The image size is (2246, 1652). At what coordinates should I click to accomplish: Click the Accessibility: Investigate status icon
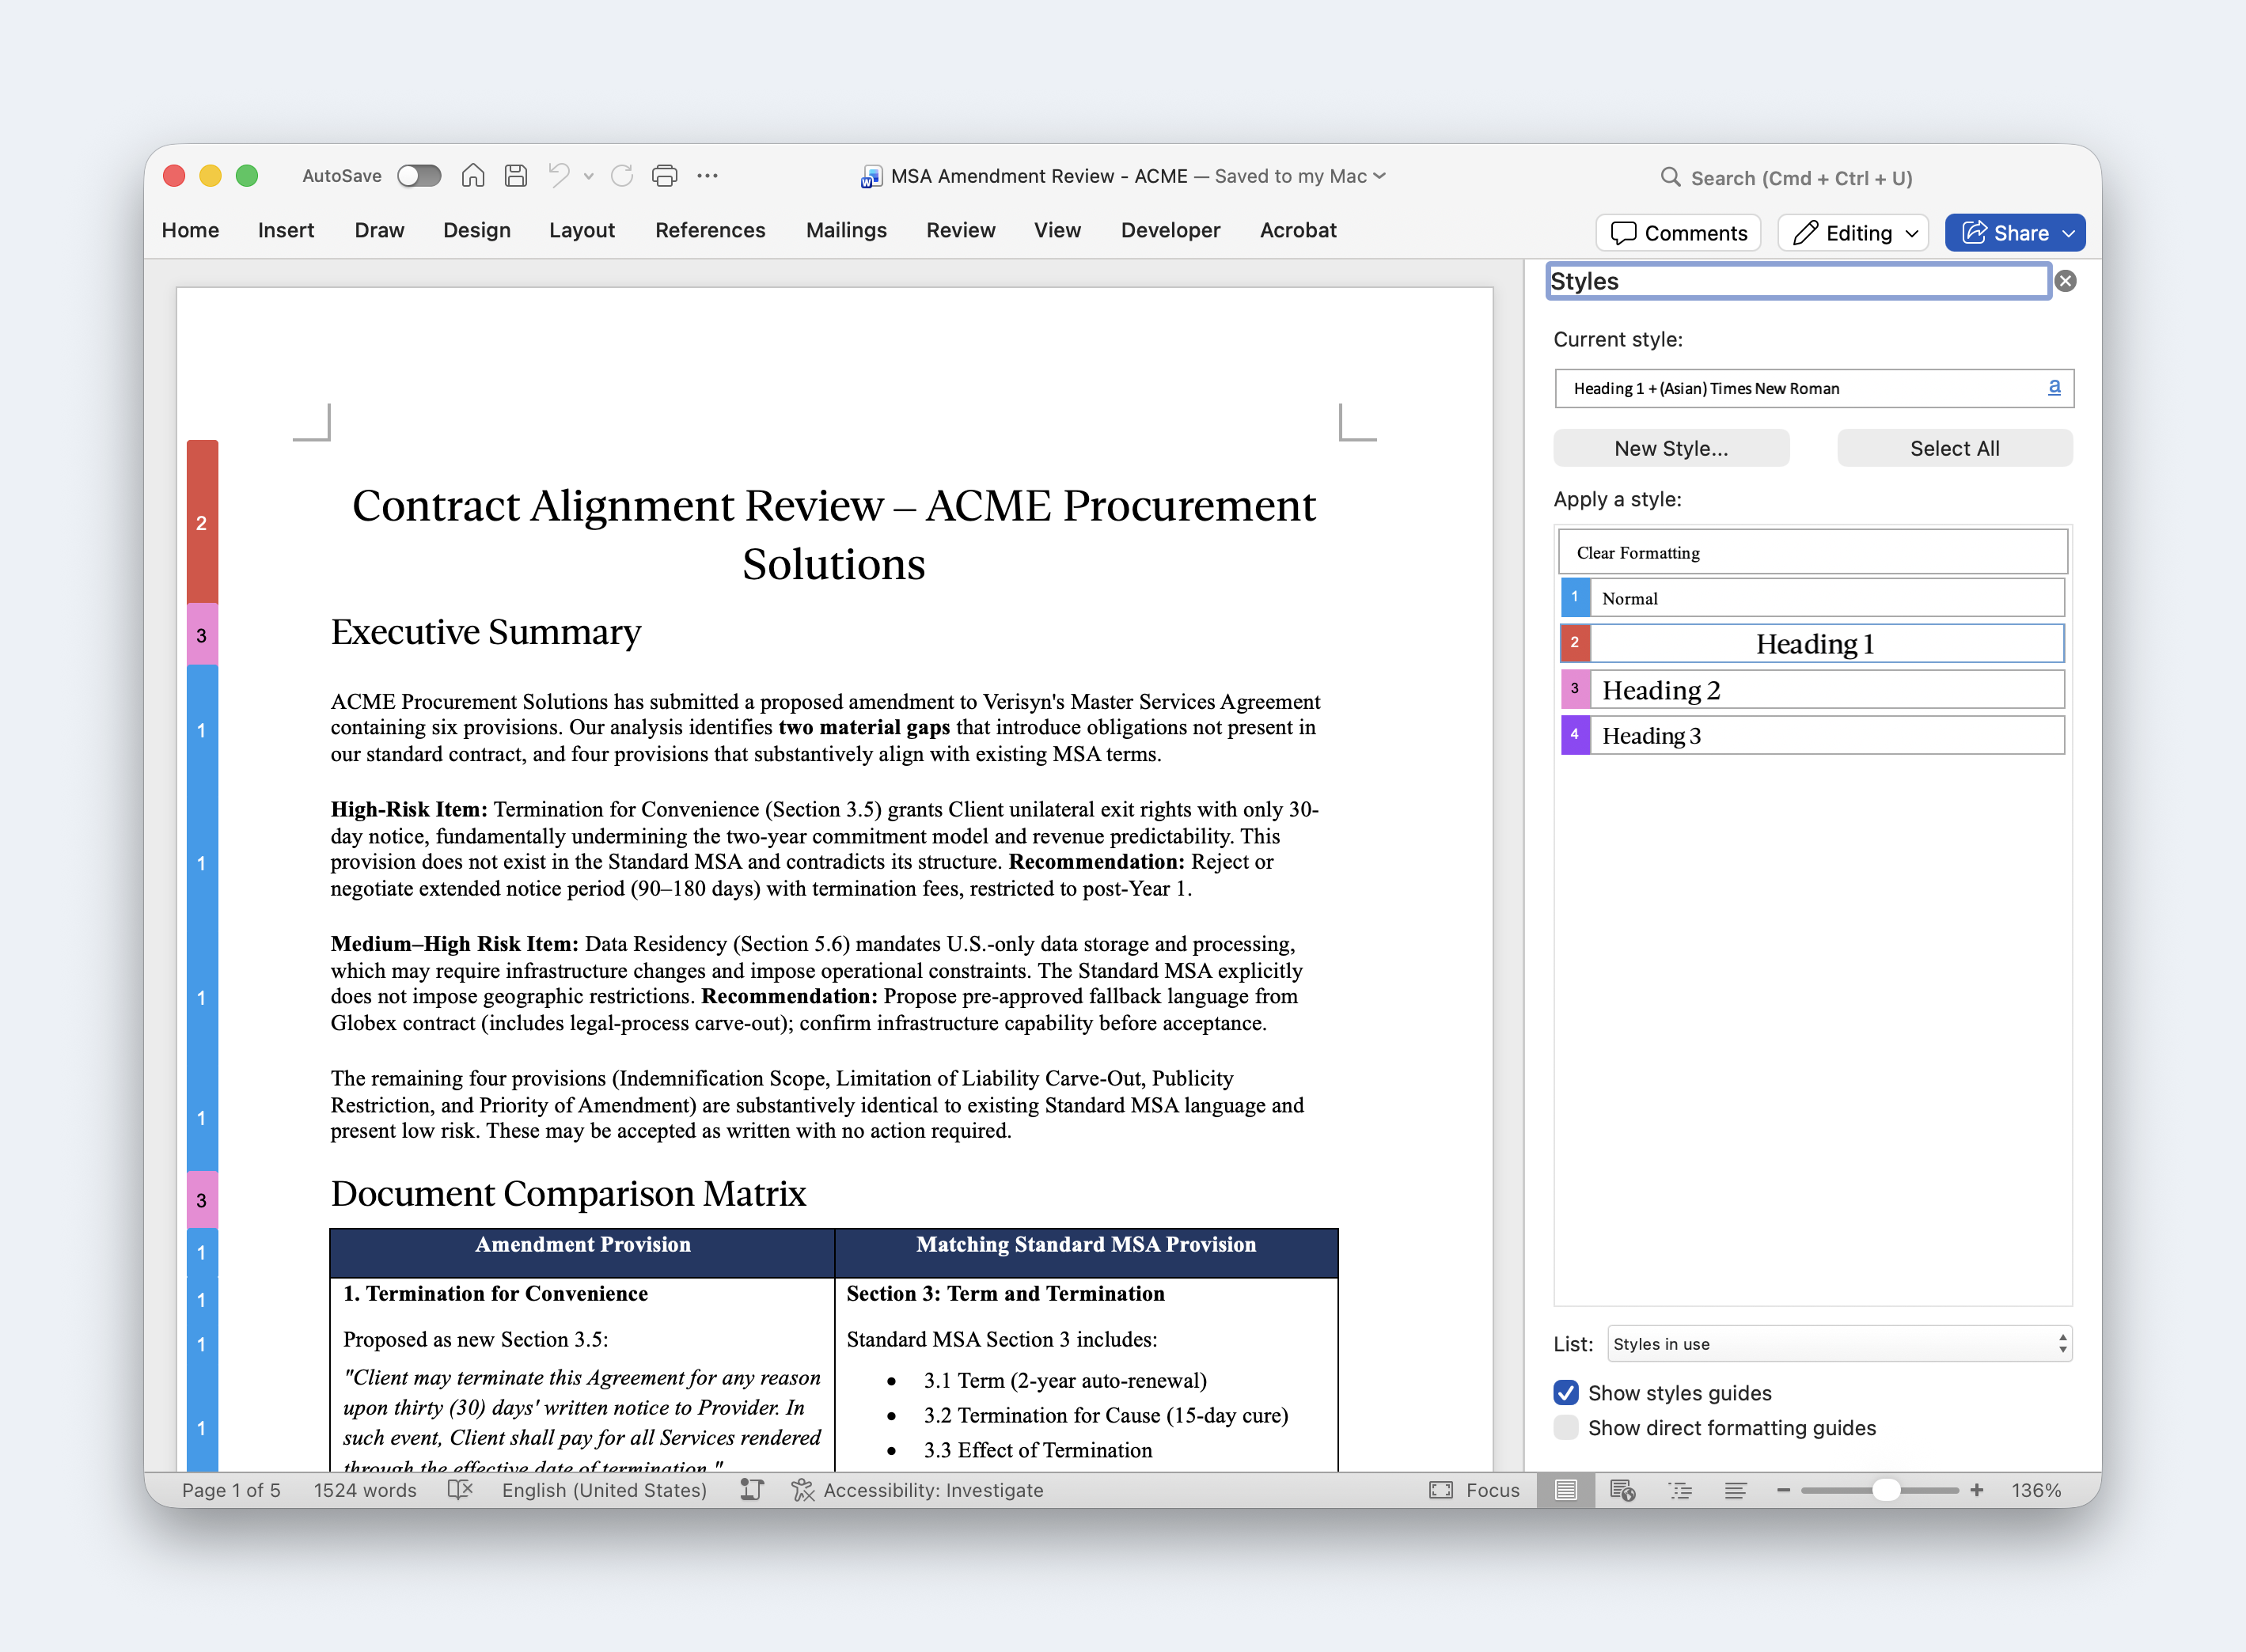pos(802,1490)
